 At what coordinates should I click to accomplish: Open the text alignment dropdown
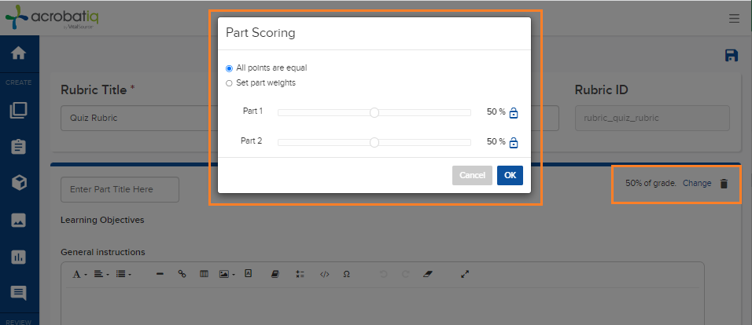click(x=101, y=274)
